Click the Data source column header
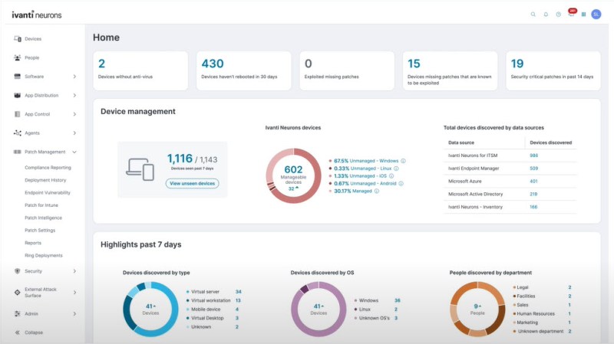Viewport: 614px width, 344px height. 461,143
